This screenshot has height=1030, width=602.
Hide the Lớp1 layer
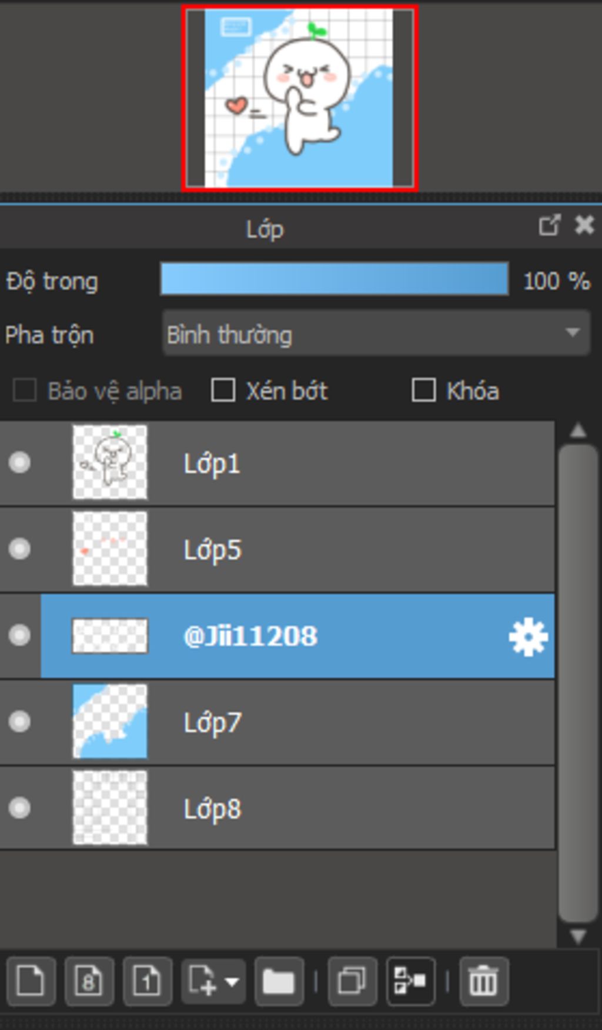click(19, 462)
